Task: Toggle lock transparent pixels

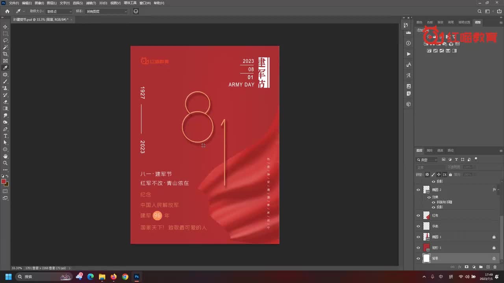Action: [427, 175]
